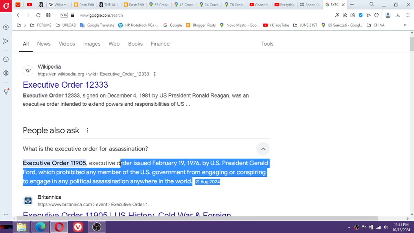414x233 pixels.
Task: Click the vertical page scrollbar thumb
Action: pyautogui.click(x=412, y=44)
